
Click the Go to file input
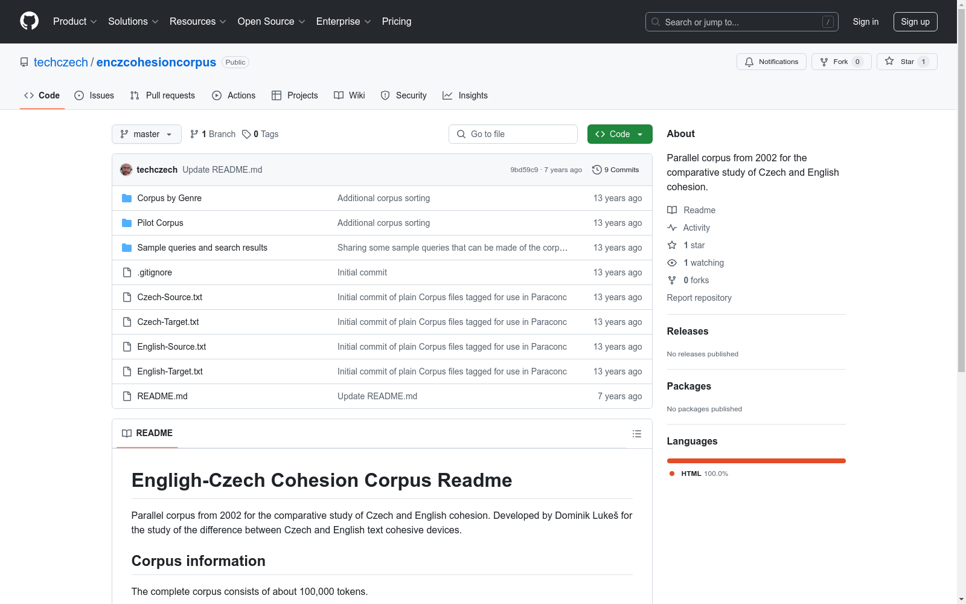click(513, 134)
